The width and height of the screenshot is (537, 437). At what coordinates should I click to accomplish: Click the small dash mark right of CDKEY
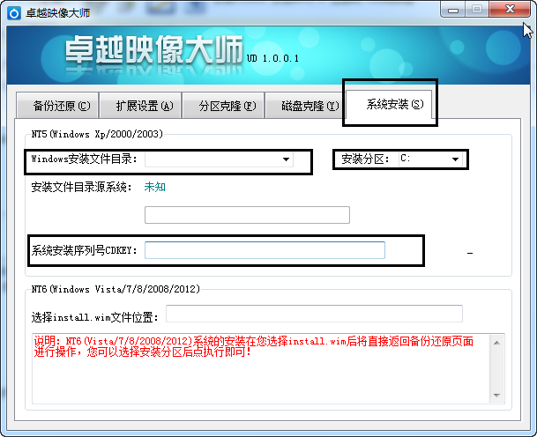470,254
